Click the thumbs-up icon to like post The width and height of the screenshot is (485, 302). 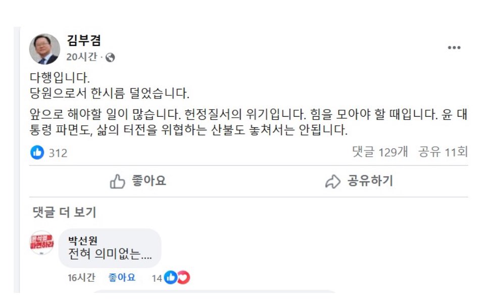click(117, 181)
